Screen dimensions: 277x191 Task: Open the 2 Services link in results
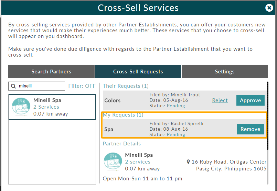[x=46, y=107]
